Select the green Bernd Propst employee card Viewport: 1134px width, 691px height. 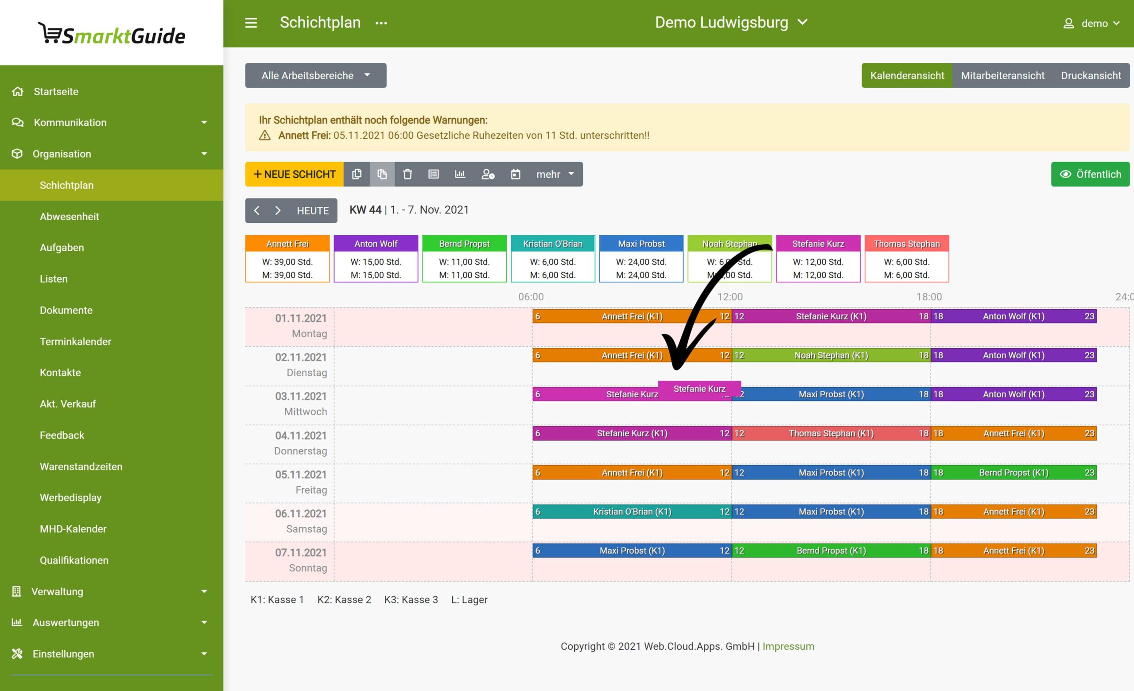coord(464,259)
